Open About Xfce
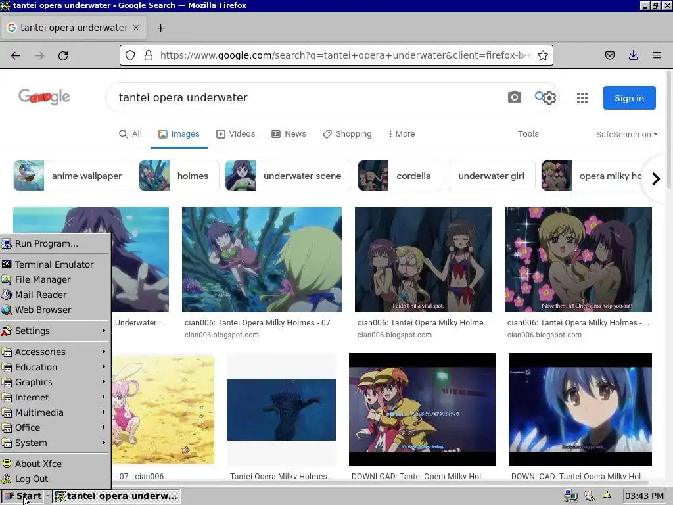Viewport: 673px width, 505px height. pyautogui.click(x=56, y=464)
